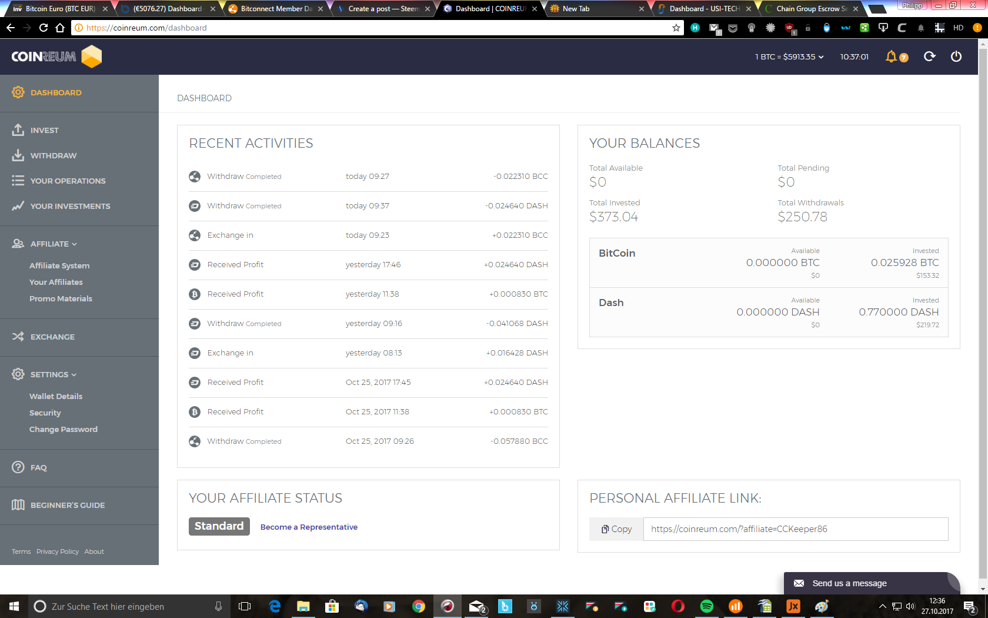
Task: Click the Terms footer link
Action: point(21,551)
